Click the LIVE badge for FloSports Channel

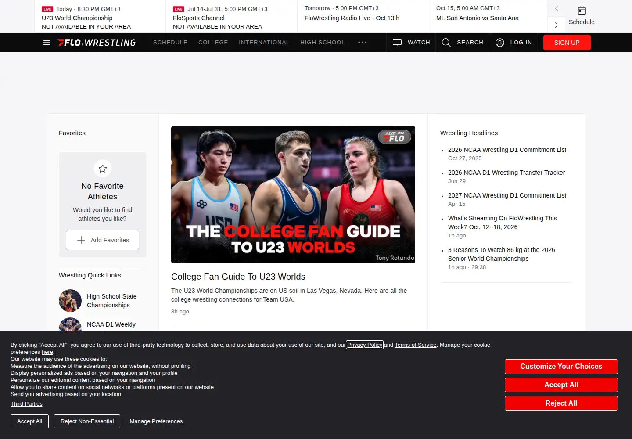(179, 9)
